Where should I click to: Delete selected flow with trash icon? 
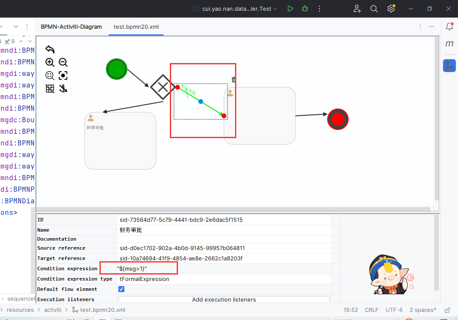pos(234,79)
